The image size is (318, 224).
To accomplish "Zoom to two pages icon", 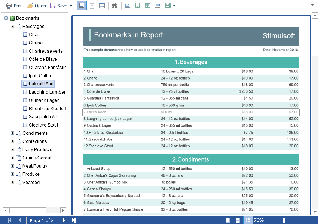I will point(148,6).
